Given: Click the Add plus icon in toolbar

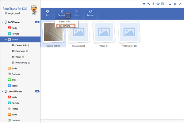Looking at the screenshot, I should point(48,11).
